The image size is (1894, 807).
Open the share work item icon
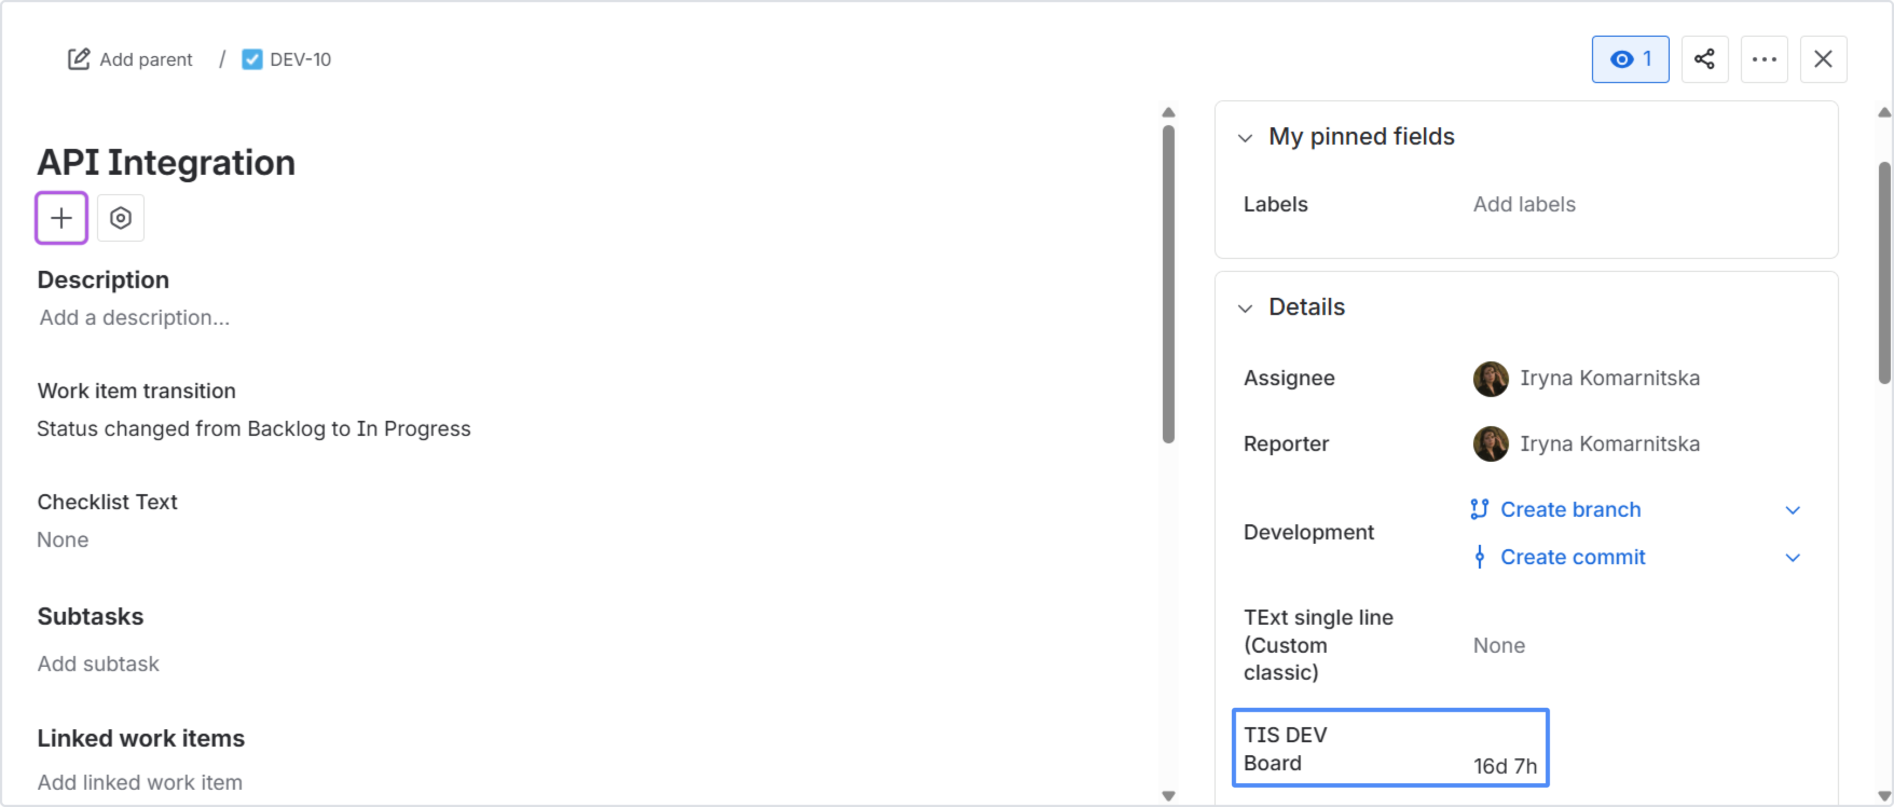(1704, 59)
